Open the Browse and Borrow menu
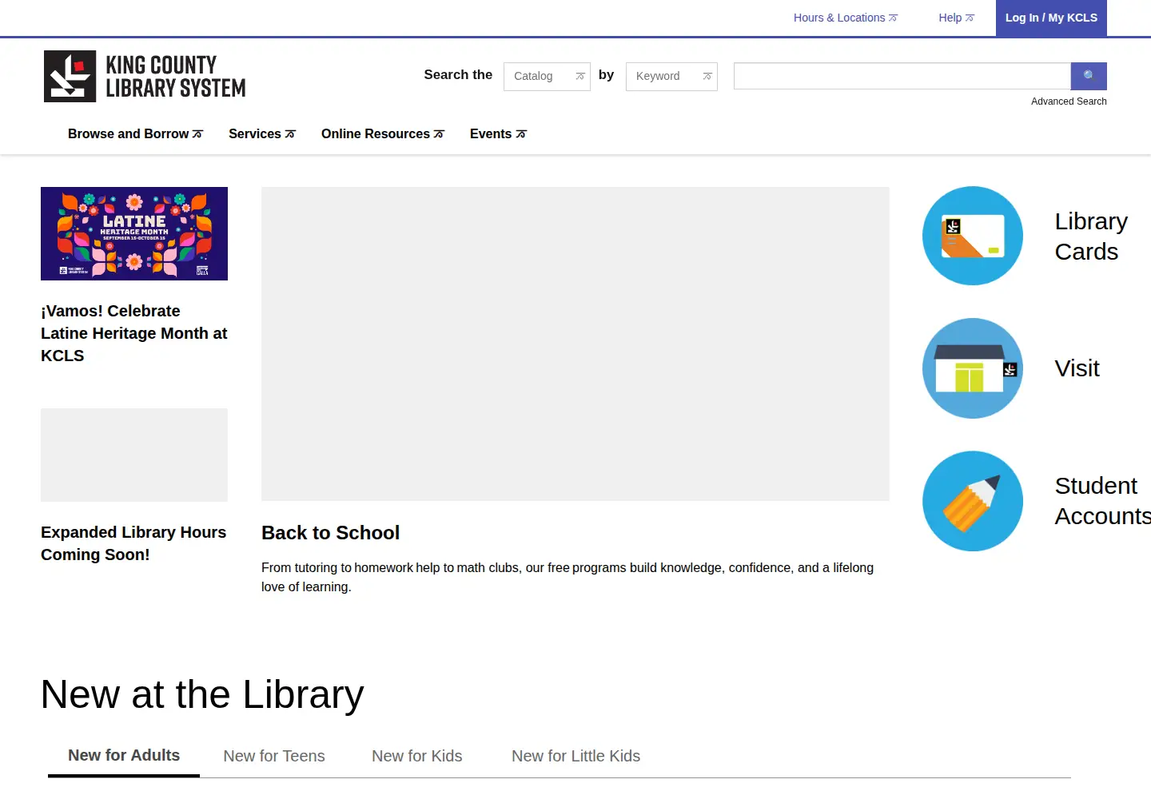Image resolution: width=1151 pixels, height=799 pixels. click(x=136, y=134)
